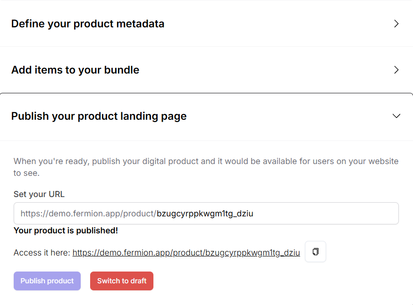Image resolution: width=413 pixels, height=305 pixels.
Task: Expand the Define your product metadata chevron
Action: click(x=396, y=24)
